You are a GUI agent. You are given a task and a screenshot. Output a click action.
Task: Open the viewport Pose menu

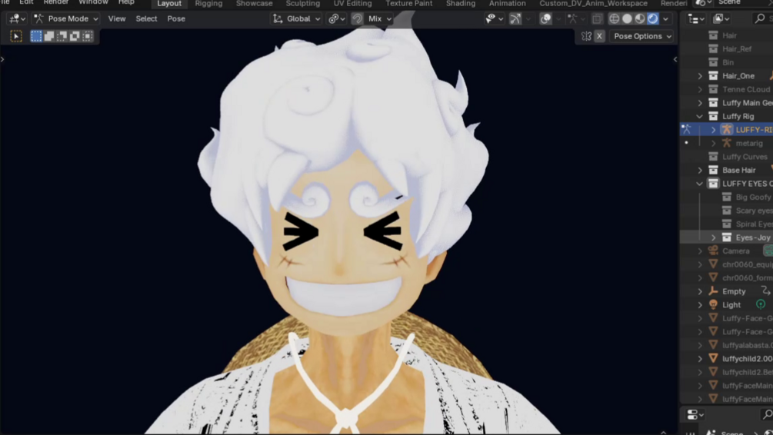pos(176,18)
